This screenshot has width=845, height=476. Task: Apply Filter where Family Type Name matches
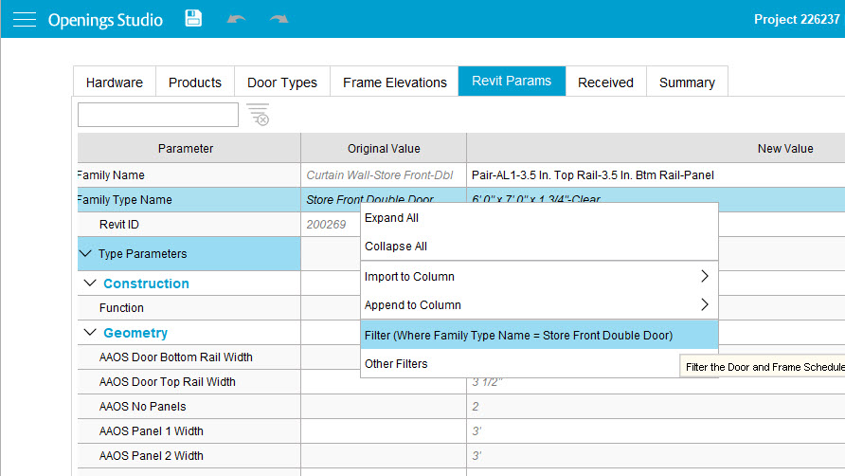pyautogui.click(x=518, y=335)
